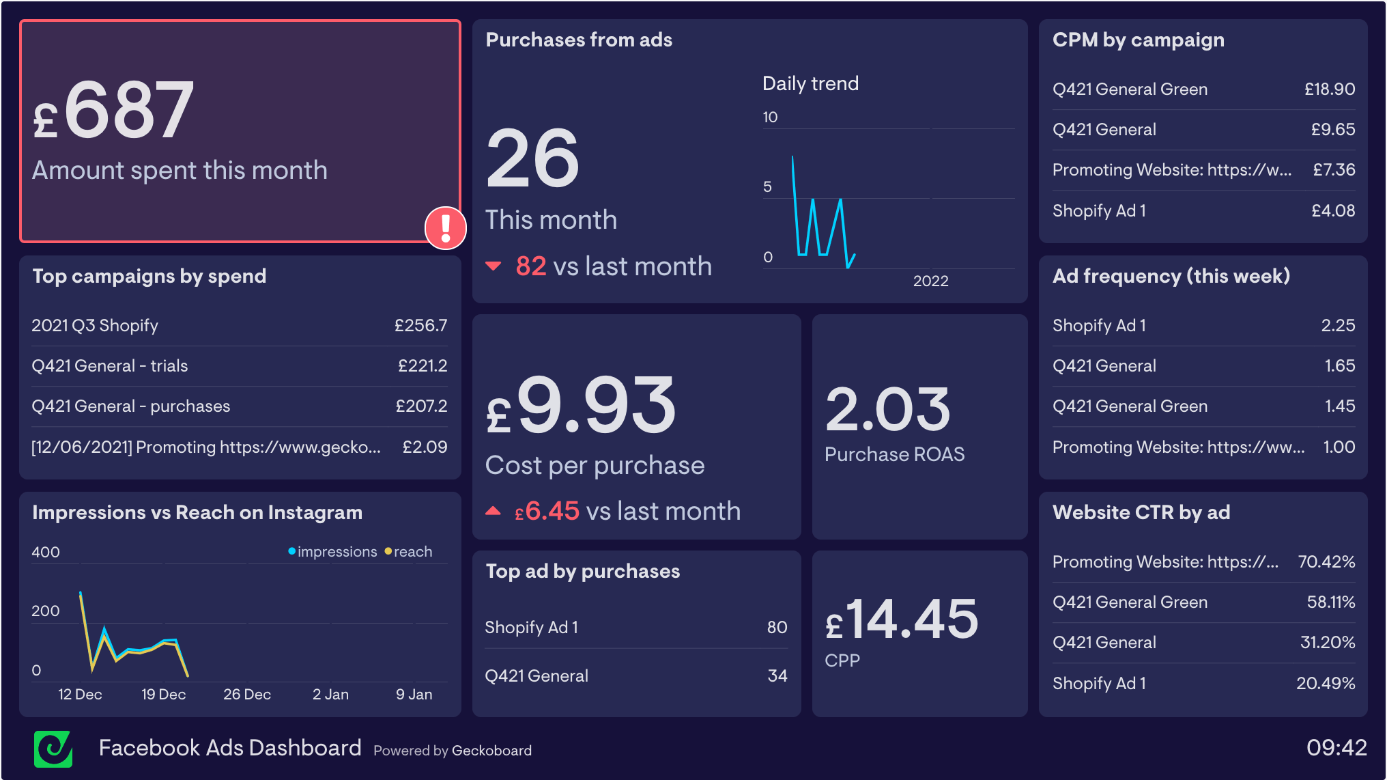Click the 26 purchases this month value

click(x=532, y=159)
